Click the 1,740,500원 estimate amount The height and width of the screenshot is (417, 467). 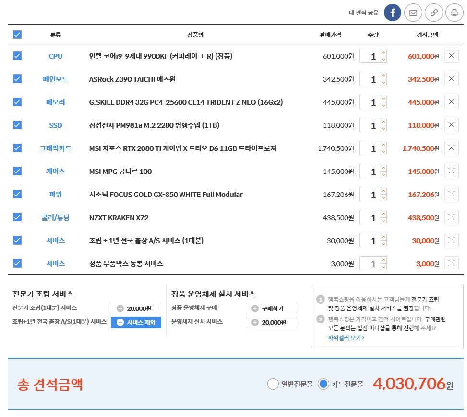420,148
